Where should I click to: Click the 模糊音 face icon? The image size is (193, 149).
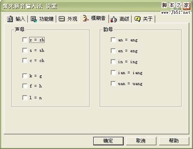click(x=86, y=18)
